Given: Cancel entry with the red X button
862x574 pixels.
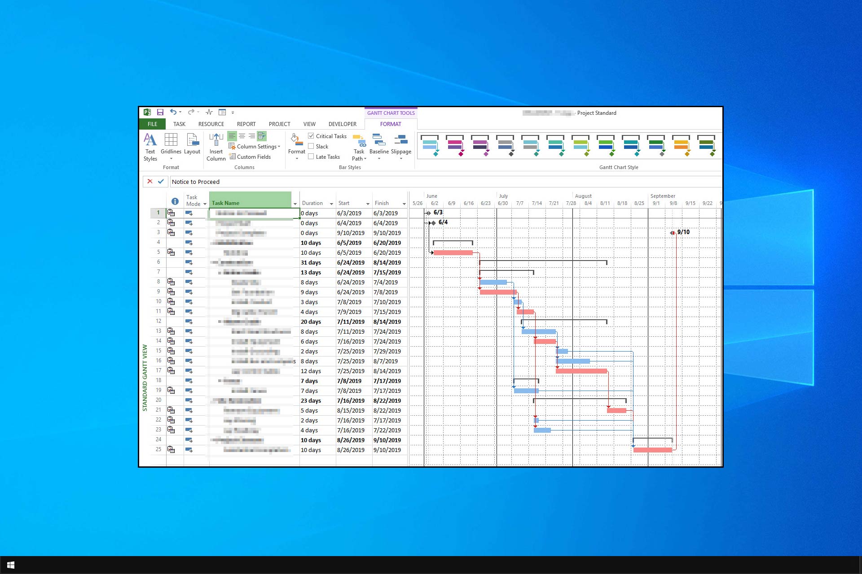Looking at the screenshot, I should pos(150,182).
